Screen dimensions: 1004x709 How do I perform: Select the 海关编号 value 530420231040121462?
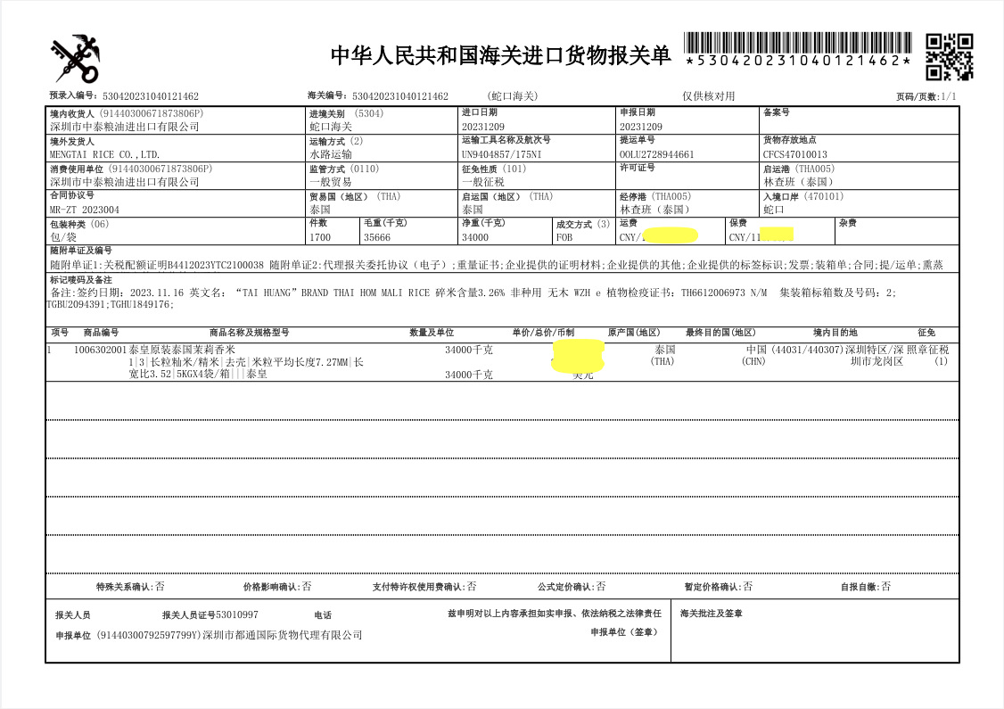coord(400,96)
